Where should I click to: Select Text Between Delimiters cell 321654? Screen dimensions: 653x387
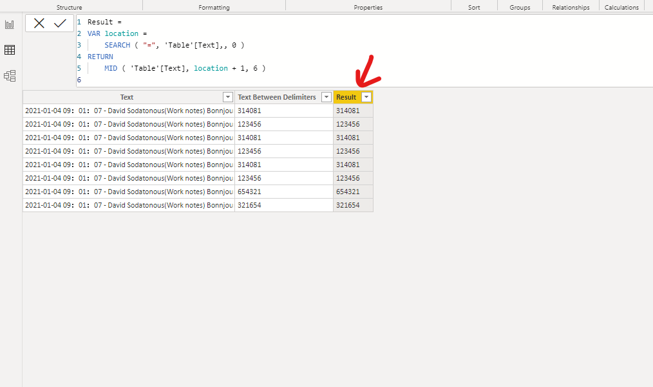pyautogui.click(x=284, y=205)
